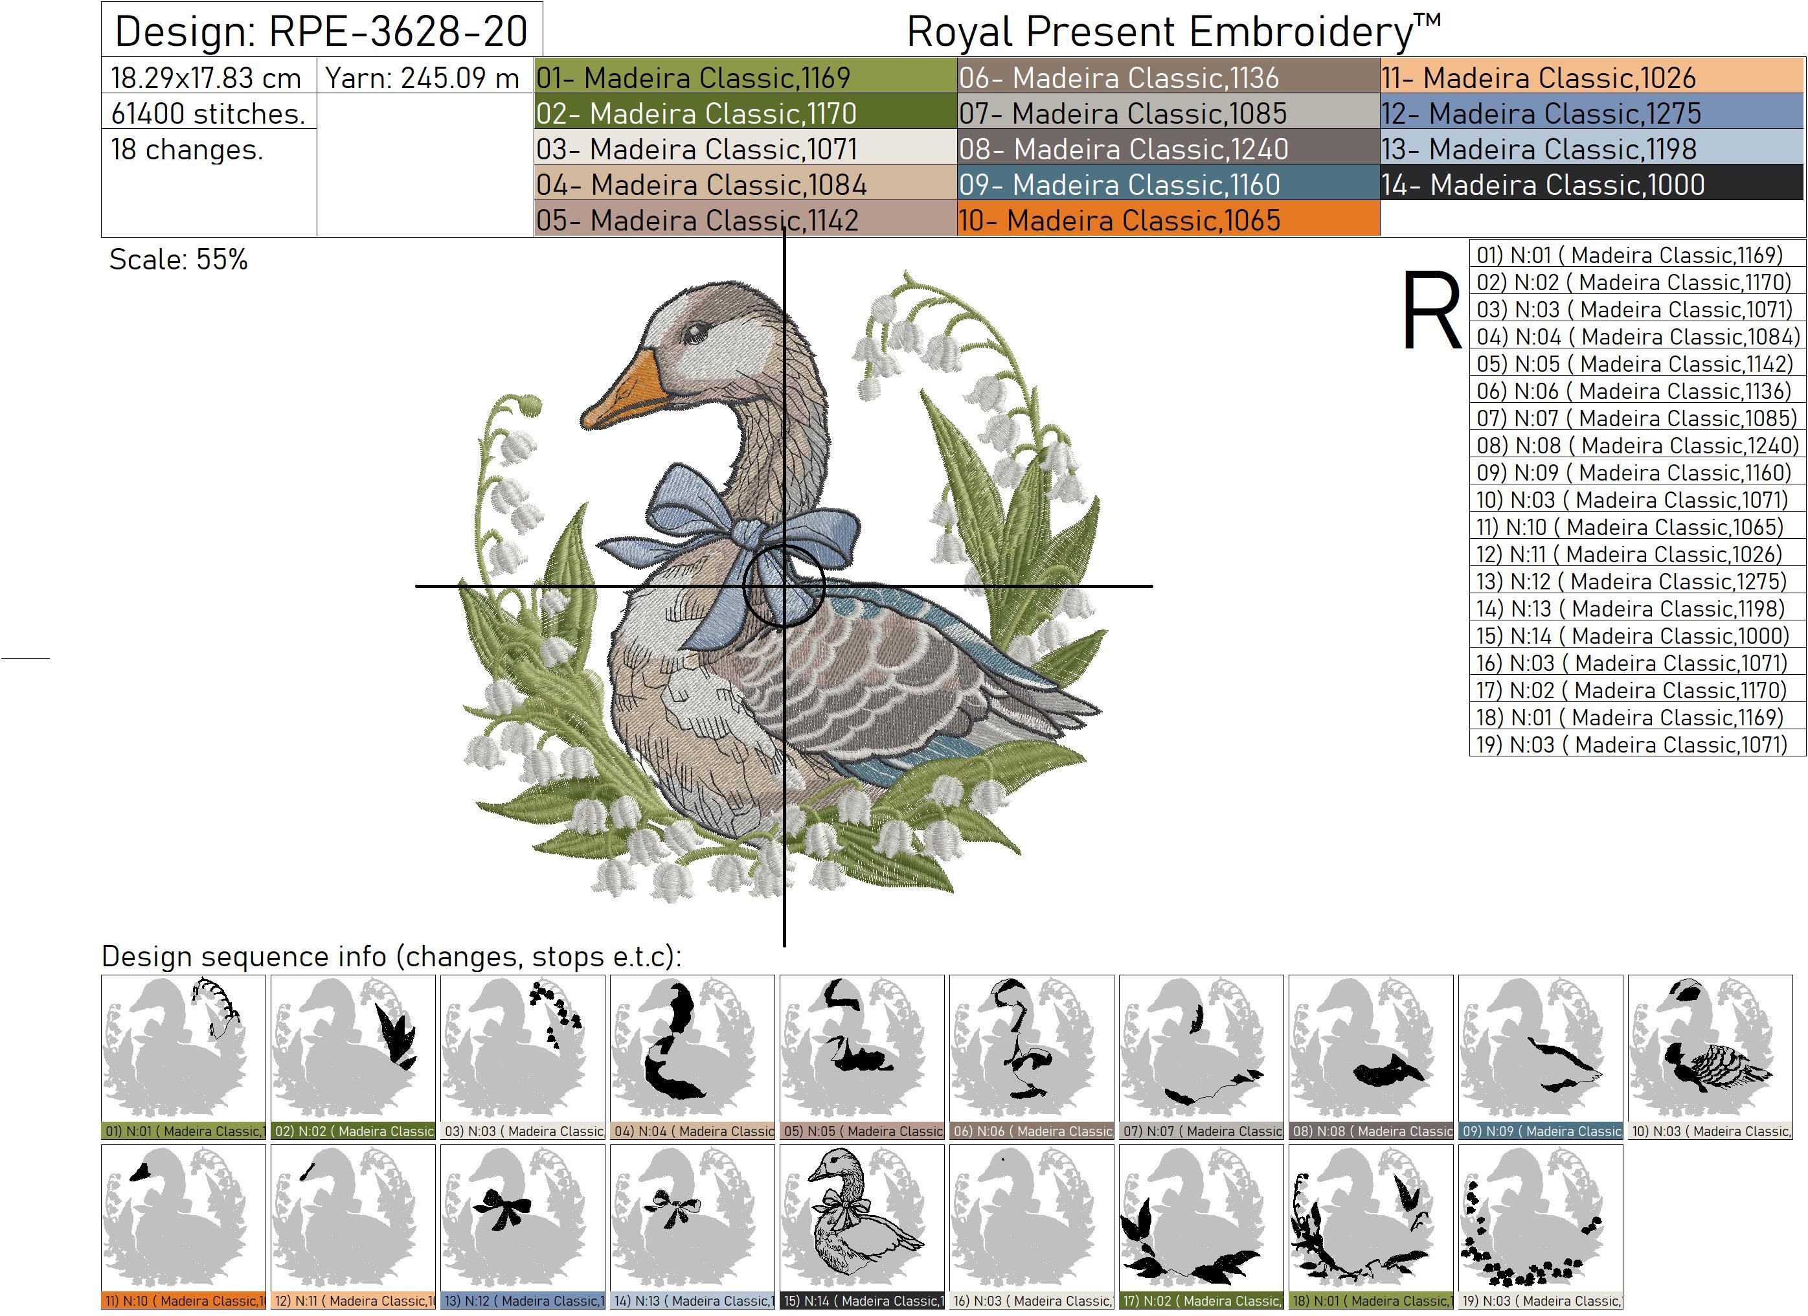Click the 10- Madeira Classic,1065 orange swatch
The image size is (1808, 1316).
pyautogui.click(x=1169, y=218)
